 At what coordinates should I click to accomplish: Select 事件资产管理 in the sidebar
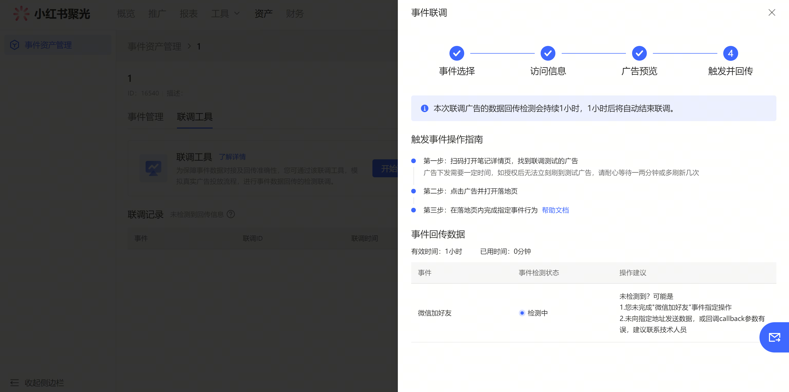coord(58,45)
